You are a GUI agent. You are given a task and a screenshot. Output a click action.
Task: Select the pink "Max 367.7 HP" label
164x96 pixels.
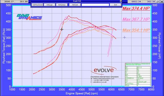pos(136,19)
